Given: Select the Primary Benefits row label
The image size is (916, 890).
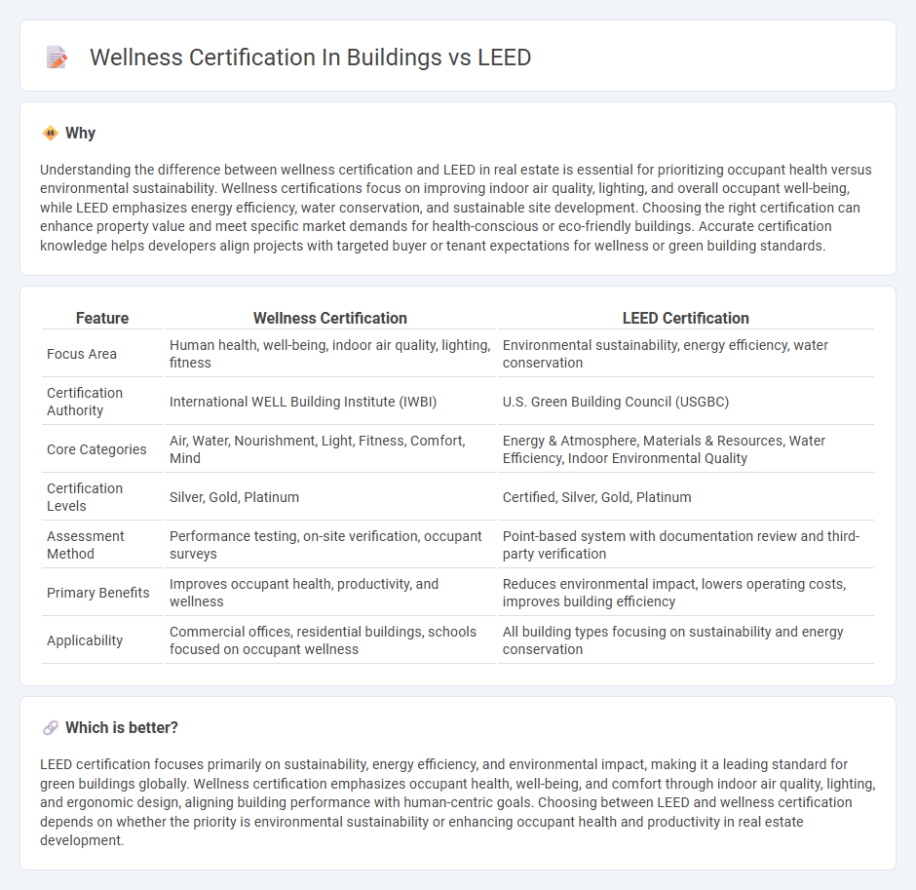Looking at the screenshot, I should [98, 593].
